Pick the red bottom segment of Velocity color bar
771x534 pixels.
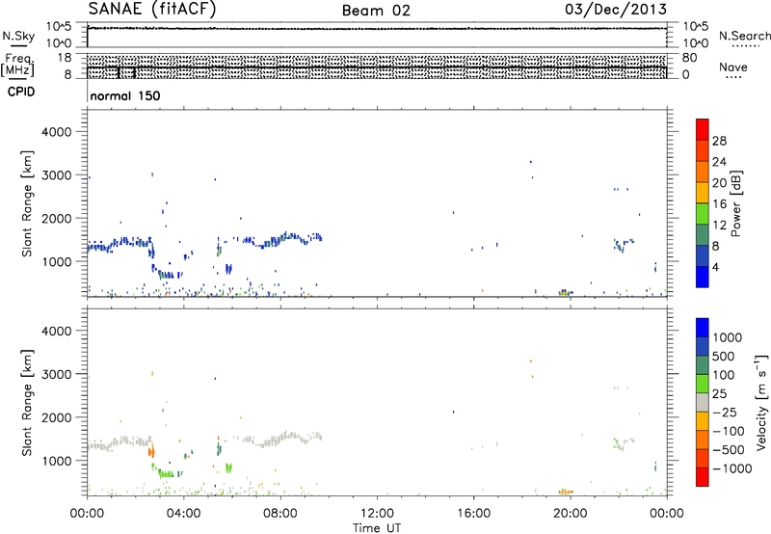click(x=703, y=477)
